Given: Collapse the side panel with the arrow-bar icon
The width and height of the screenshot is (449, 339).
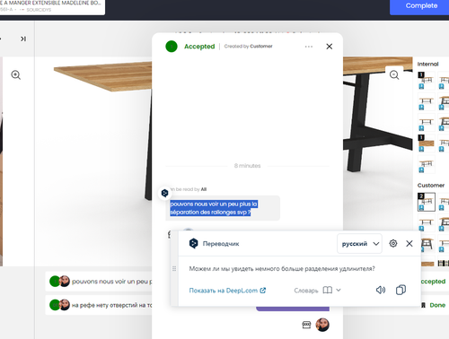Looking at the screenshot, I should (x=23, y=39).
